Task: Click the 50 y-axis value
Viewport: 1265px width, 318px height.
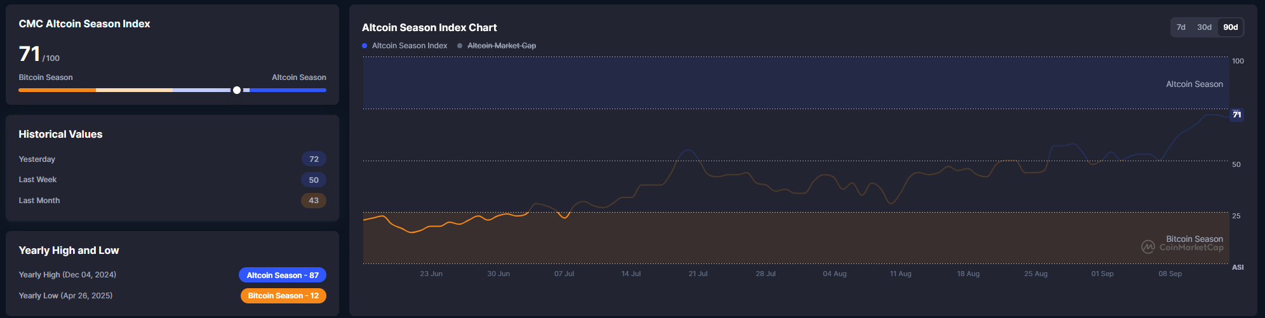Action: 1236,164
